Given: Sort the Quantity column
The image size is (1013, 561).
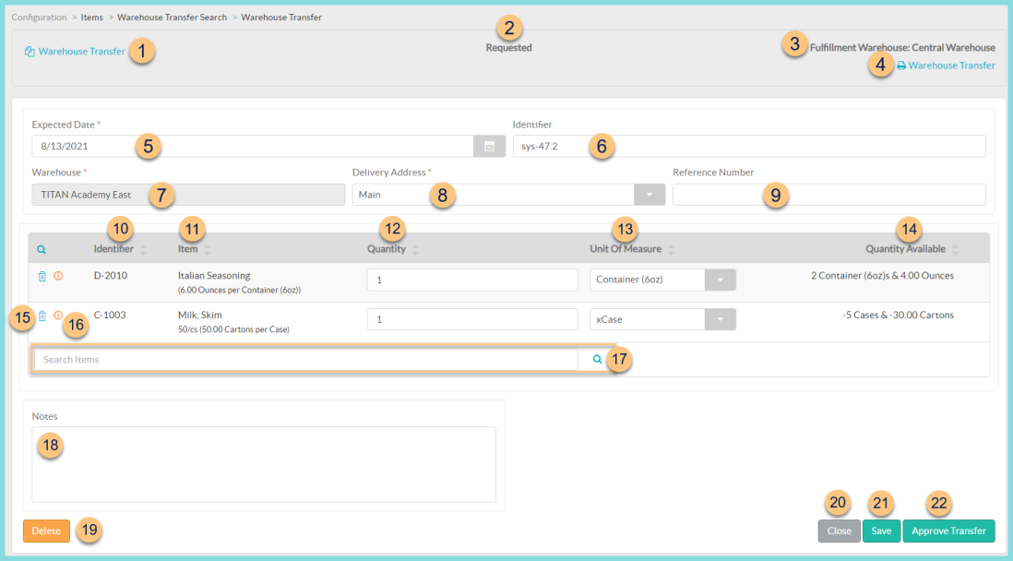Looking at the screenshot, I should 414,248.
